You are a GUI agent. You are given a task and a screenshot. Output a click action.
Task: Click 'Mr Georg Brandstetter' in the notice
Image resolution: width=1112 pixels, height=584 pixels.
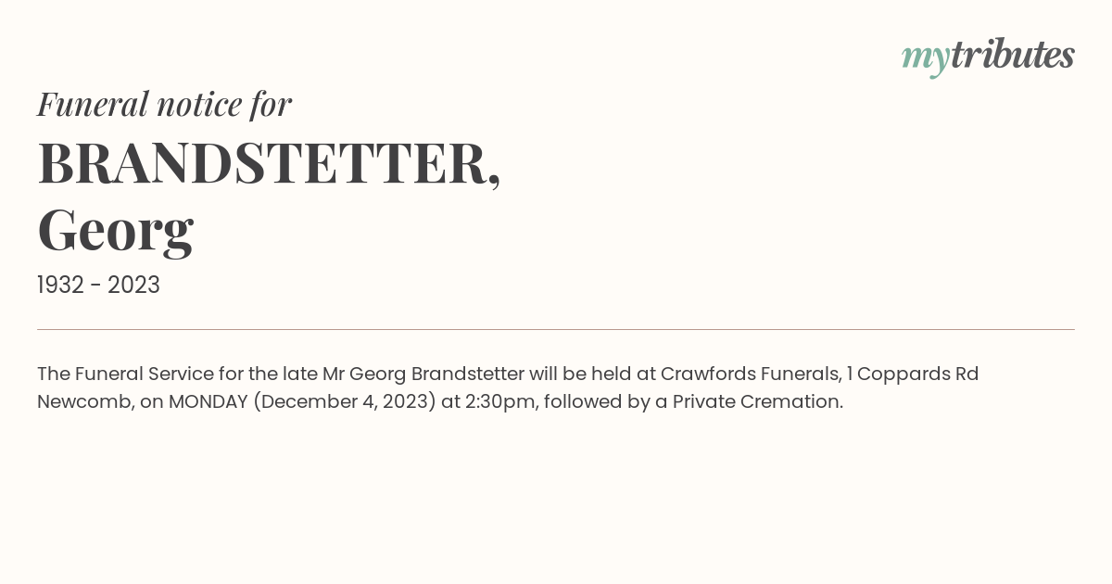coord(423,374)
